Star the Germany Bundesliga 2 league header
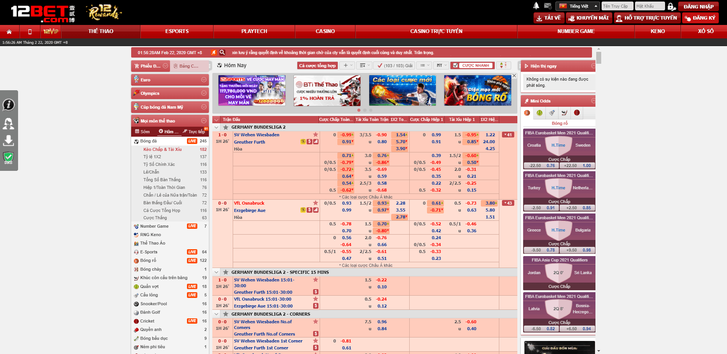The width and height of the screenshot is (727, 354). [226, 127]
